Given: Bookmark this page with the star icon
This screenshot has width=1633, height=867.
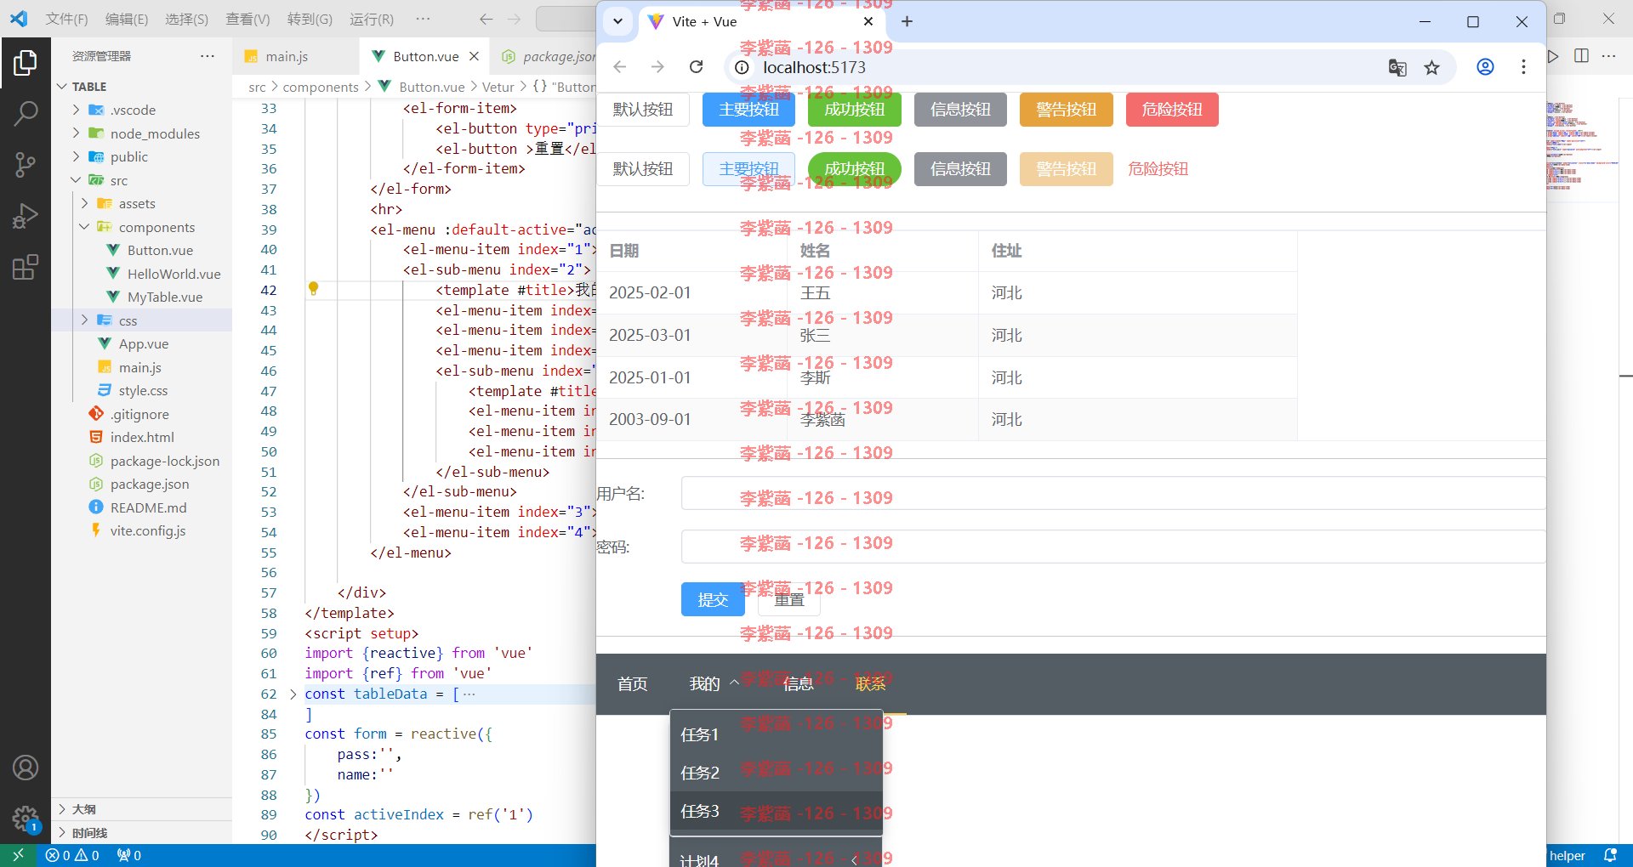Looking at the screenshot, I should pyautogui.click(x=1432, y=67).
